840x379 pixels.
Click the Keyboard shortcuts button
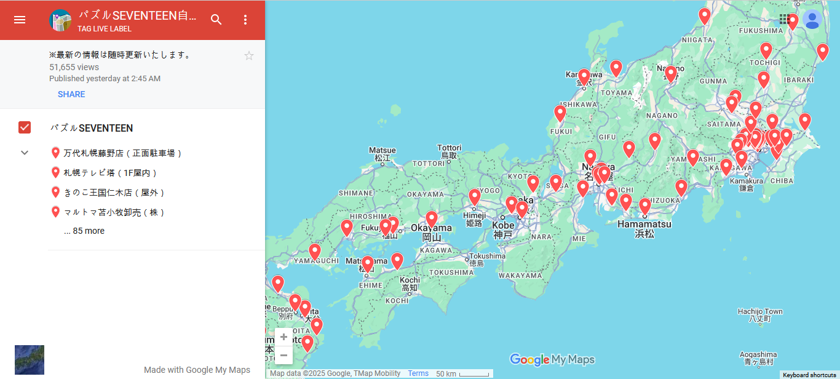click(x=809, y=375)
